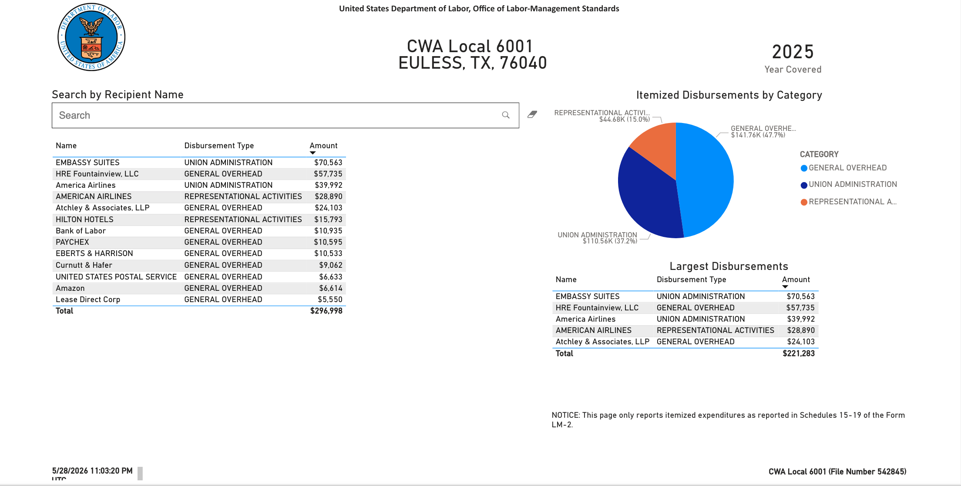The width and height of the screenshot is (961, 486).
Task: Click the $296,998 total amount
Action: point(326,311)
